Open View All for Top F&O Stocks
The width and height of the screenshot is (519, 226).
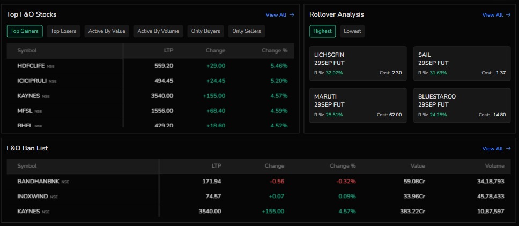coord(280,15)
